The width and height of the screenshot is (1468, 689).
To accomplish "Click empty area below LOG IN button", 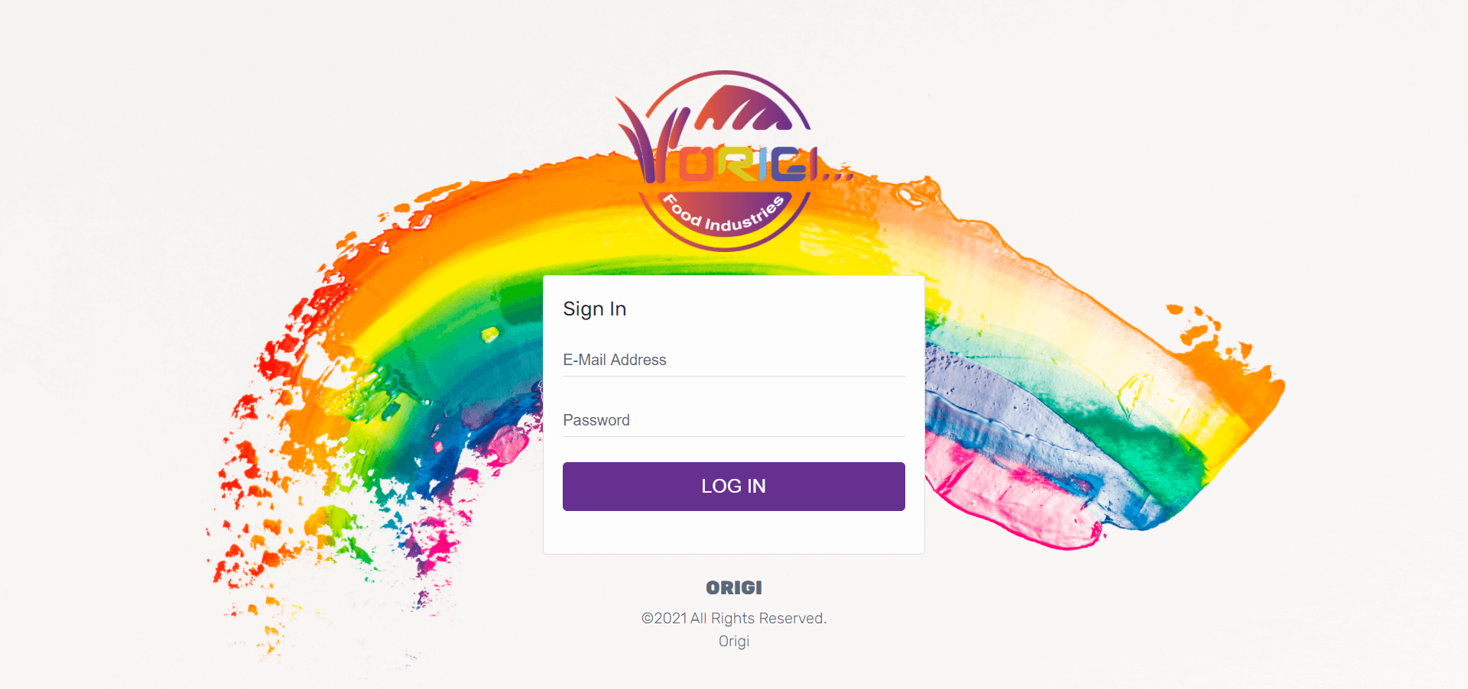I will tap(734, 532).
